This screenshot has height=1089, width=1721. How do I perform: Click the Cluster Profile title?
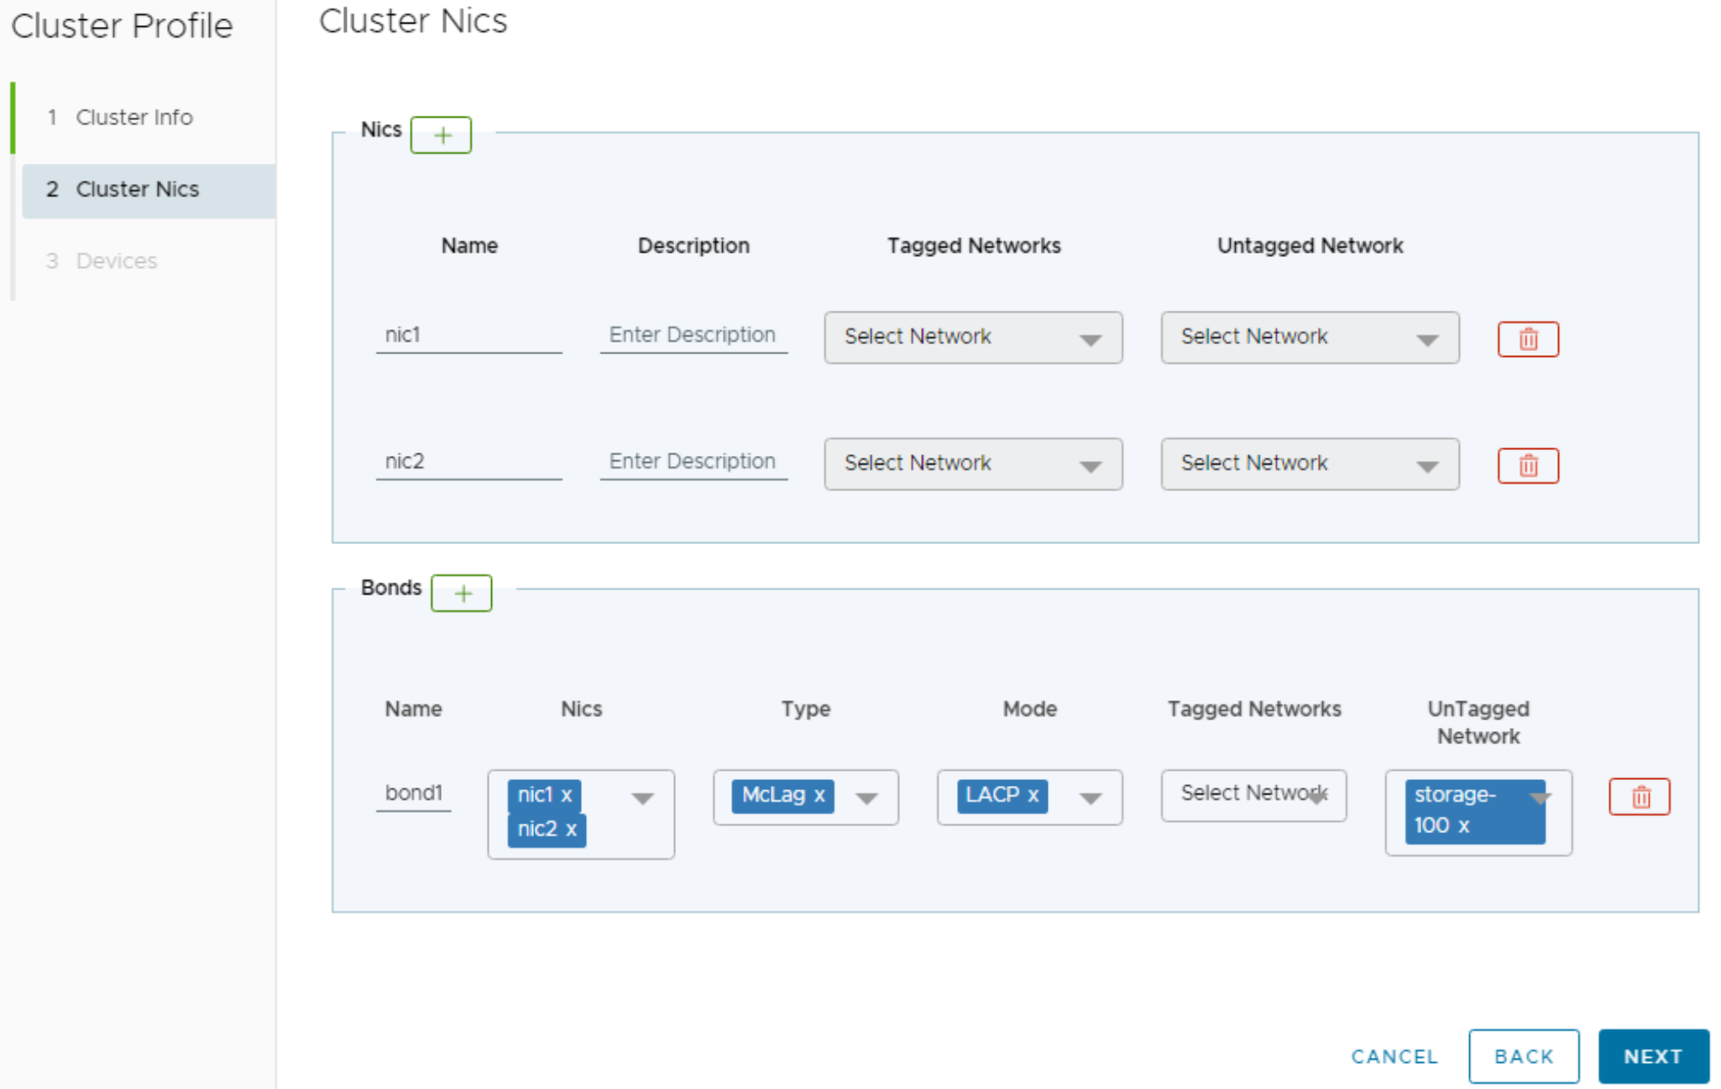pyautogui.click(x=122, y=26)
